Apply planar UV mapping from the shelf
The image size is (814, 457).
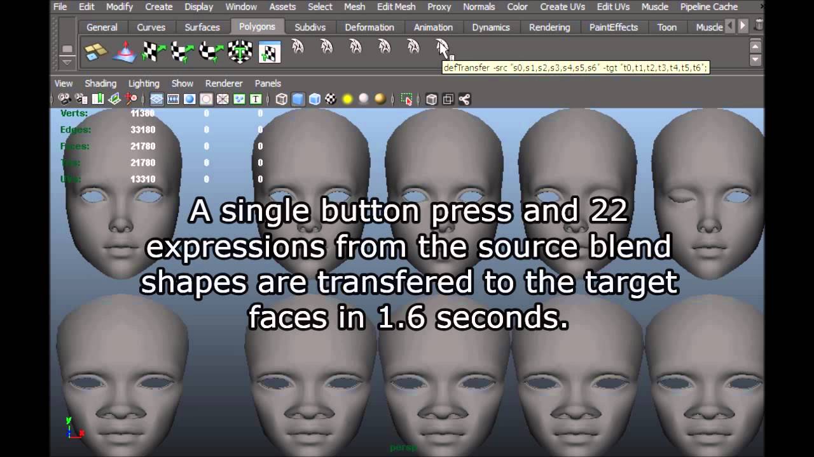point(153,51)
